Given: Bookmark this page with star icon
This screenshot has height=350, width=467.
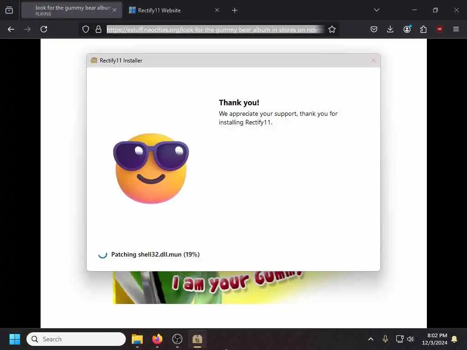Looking at the screenshot, I should (332, 29).
